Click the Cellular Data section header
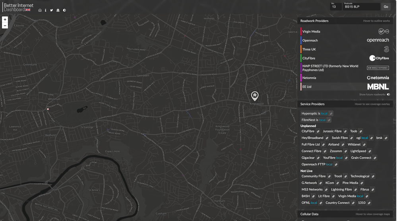The width and height of the screenshot is (397, 221). (345, 214)
